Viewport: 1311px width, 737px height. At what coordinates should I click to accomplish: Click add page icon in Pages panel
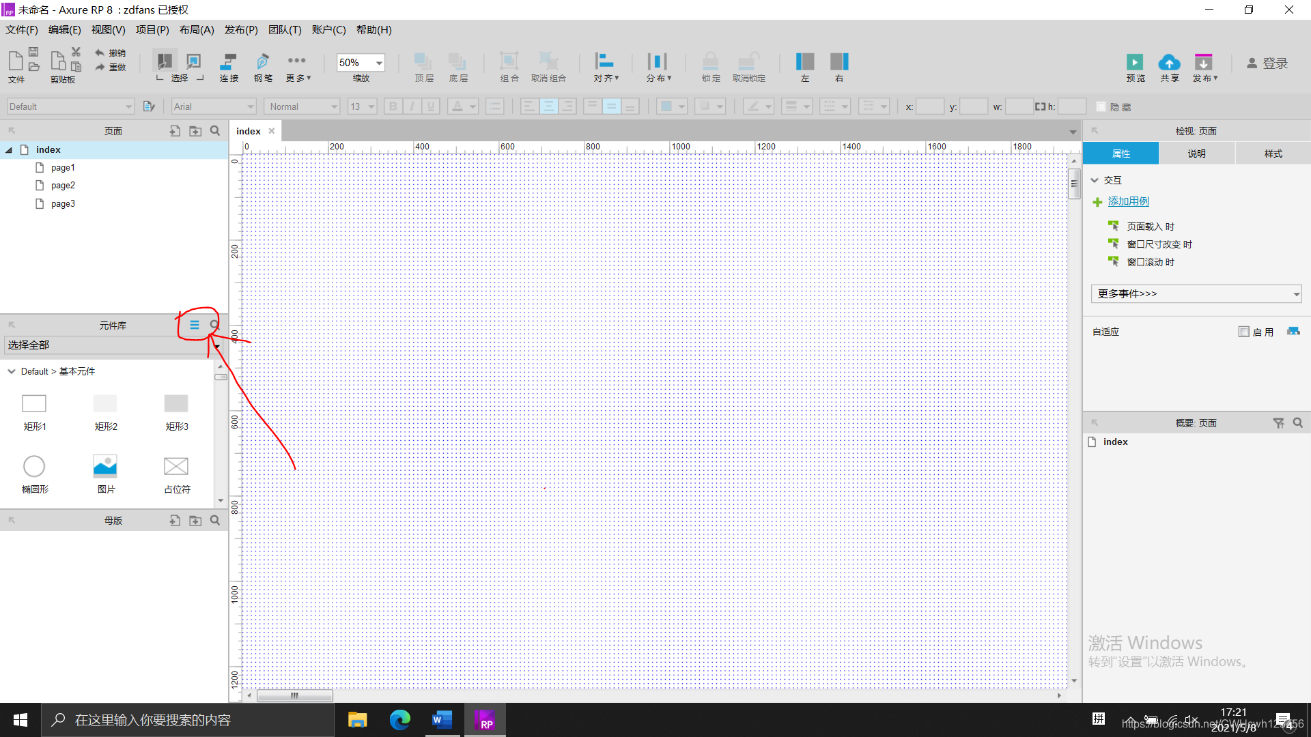(x=175, y=131)
